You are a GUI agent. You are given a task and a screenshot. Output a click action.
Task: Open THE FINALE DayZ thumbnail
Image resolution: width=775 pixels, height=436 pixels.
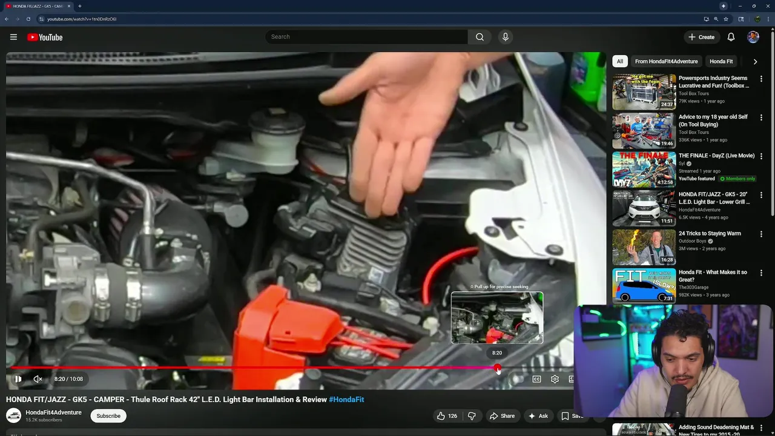644,169
